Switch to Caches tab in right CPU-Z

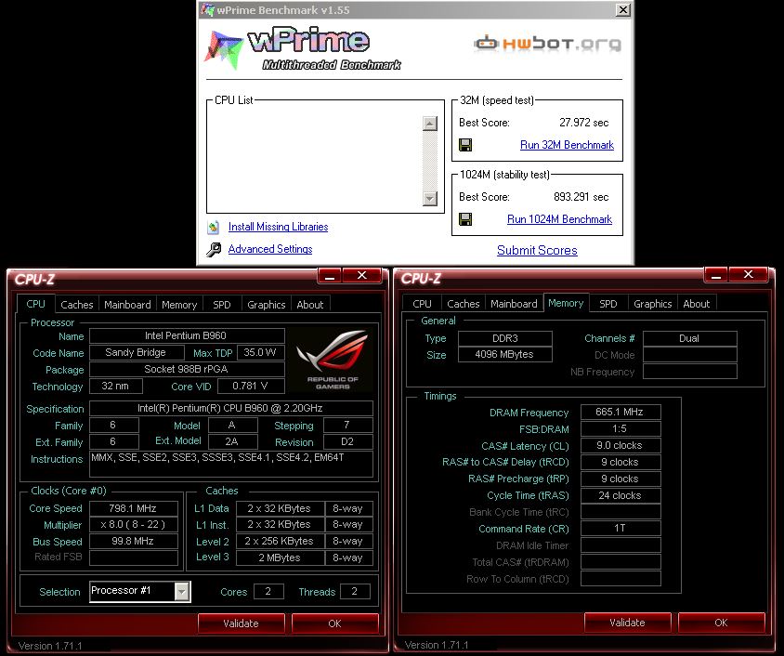pos(463,304)
